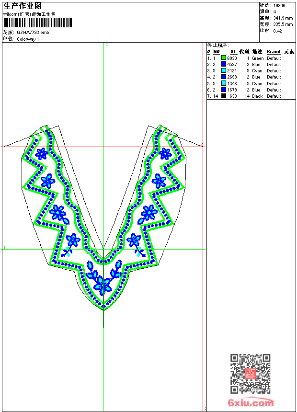Image resolution: width=297 pixels, height=412 pixels.
Task: Click the barcode under the studio name
Action: click(x=37, y=23)
